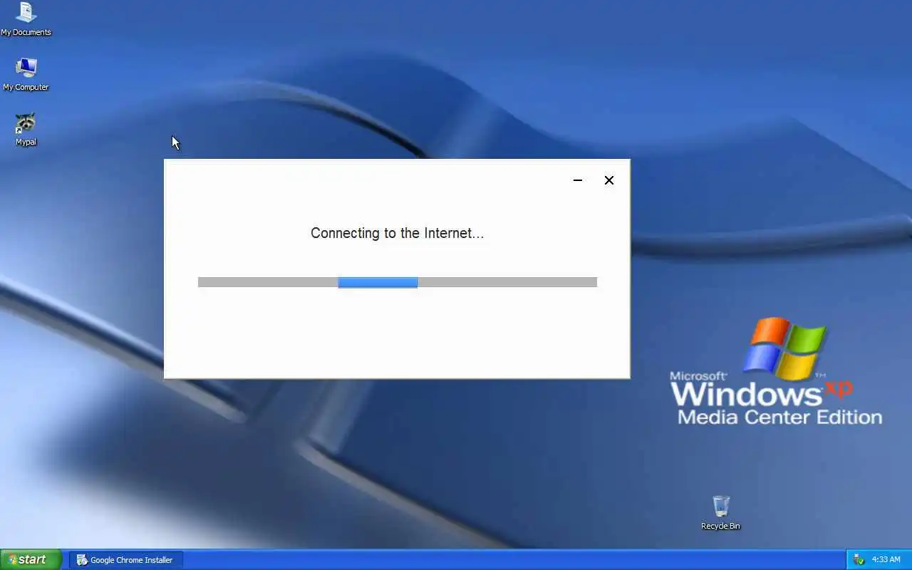912x570 pixels.
Task: Select the My Computer desktop icon
Action: (x=26, y=73)
